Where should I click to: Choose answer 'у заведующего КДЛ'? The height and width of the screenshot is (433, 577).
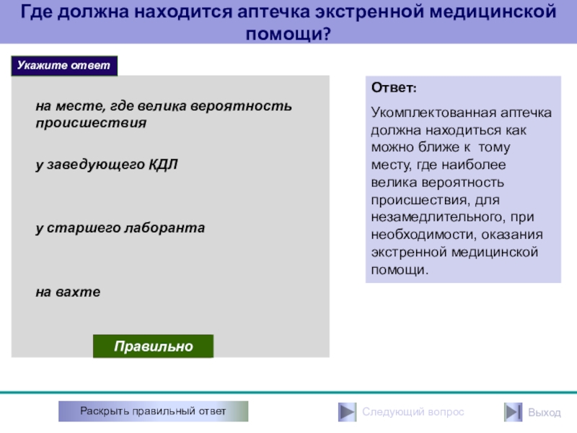(x=107, y=165)
